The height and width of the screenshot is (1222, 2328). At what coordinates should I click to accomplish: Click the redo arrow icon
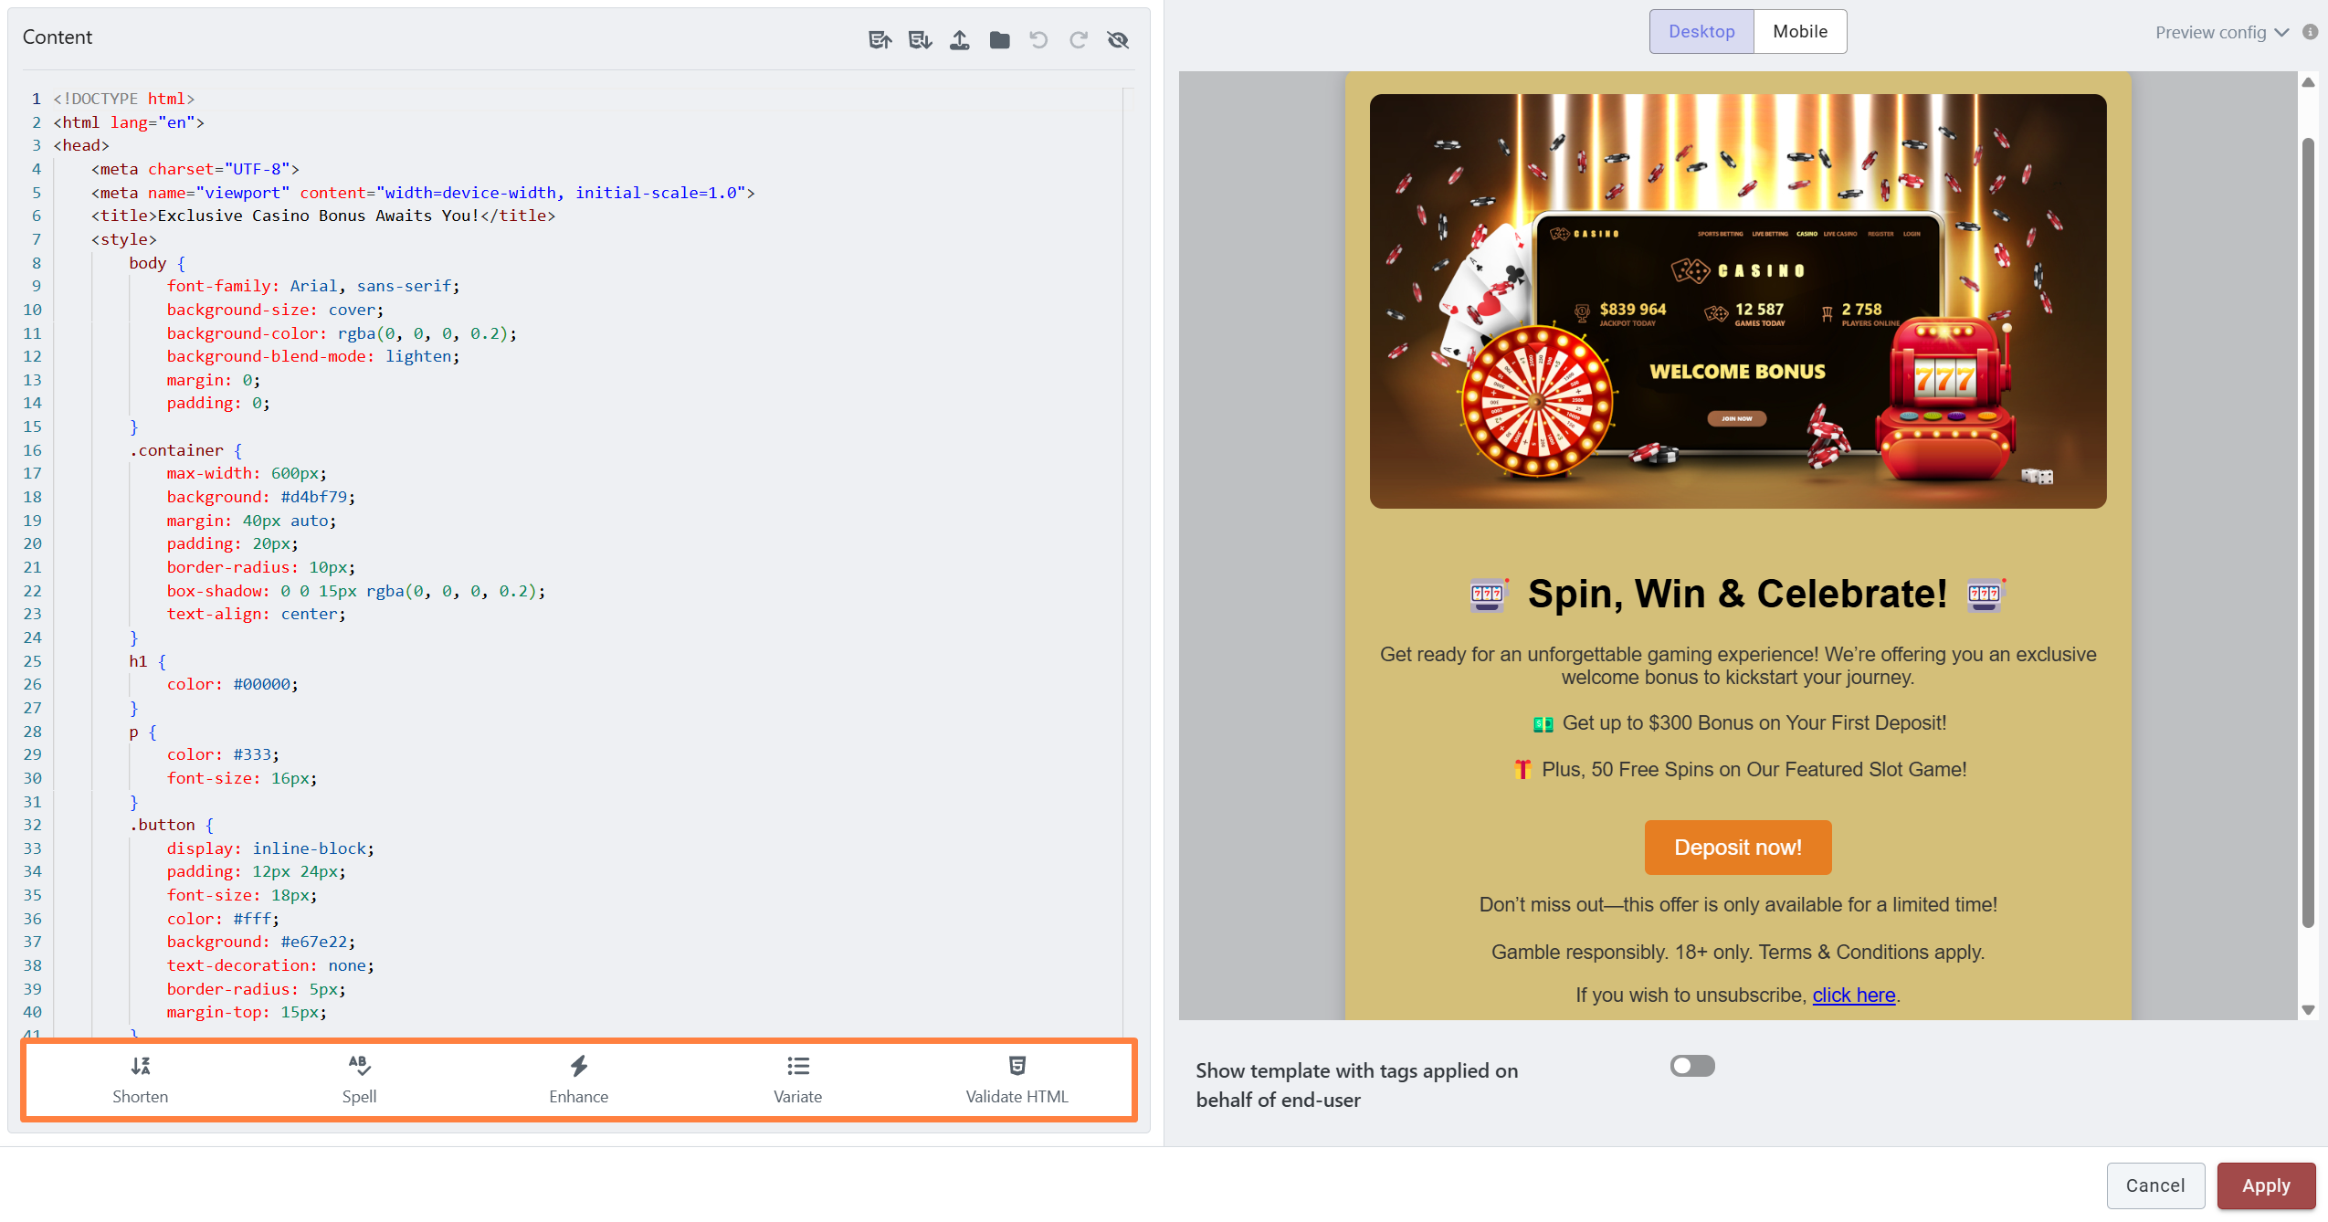[1079, 39]
